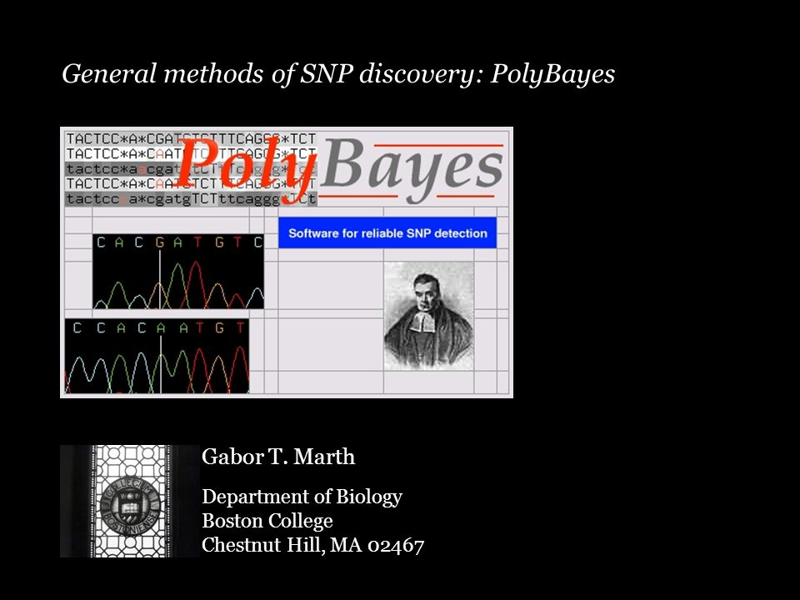The height and width of the screenshot is (600, 800).
Task: Click the slide title 'General methods of SNP discovery: PolyBayes'
Action: [x=337, y=74]
